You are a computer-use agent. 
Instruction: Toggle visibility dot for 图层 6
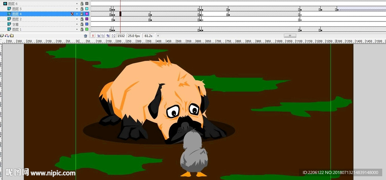(77, 4)
